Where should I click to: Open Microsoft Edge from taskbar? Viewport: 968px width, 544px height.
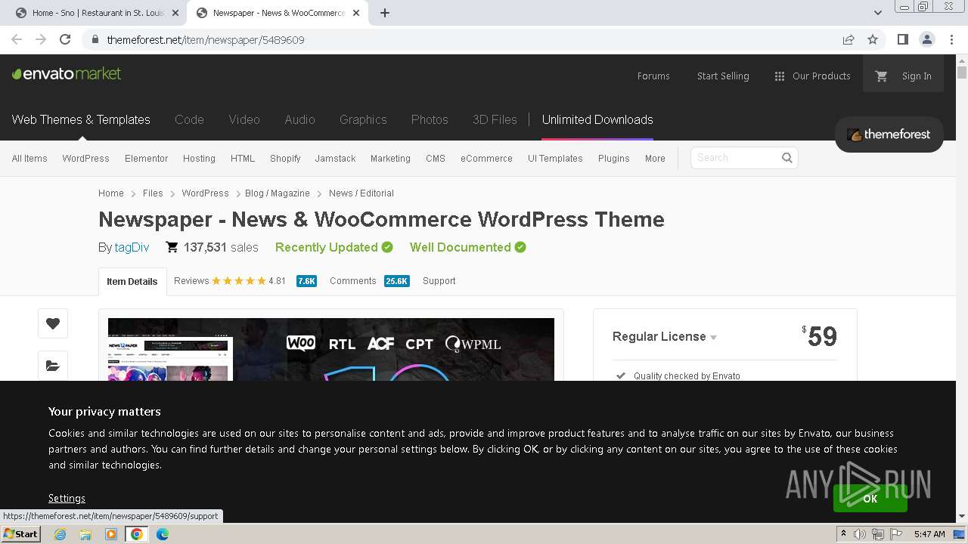163,534
